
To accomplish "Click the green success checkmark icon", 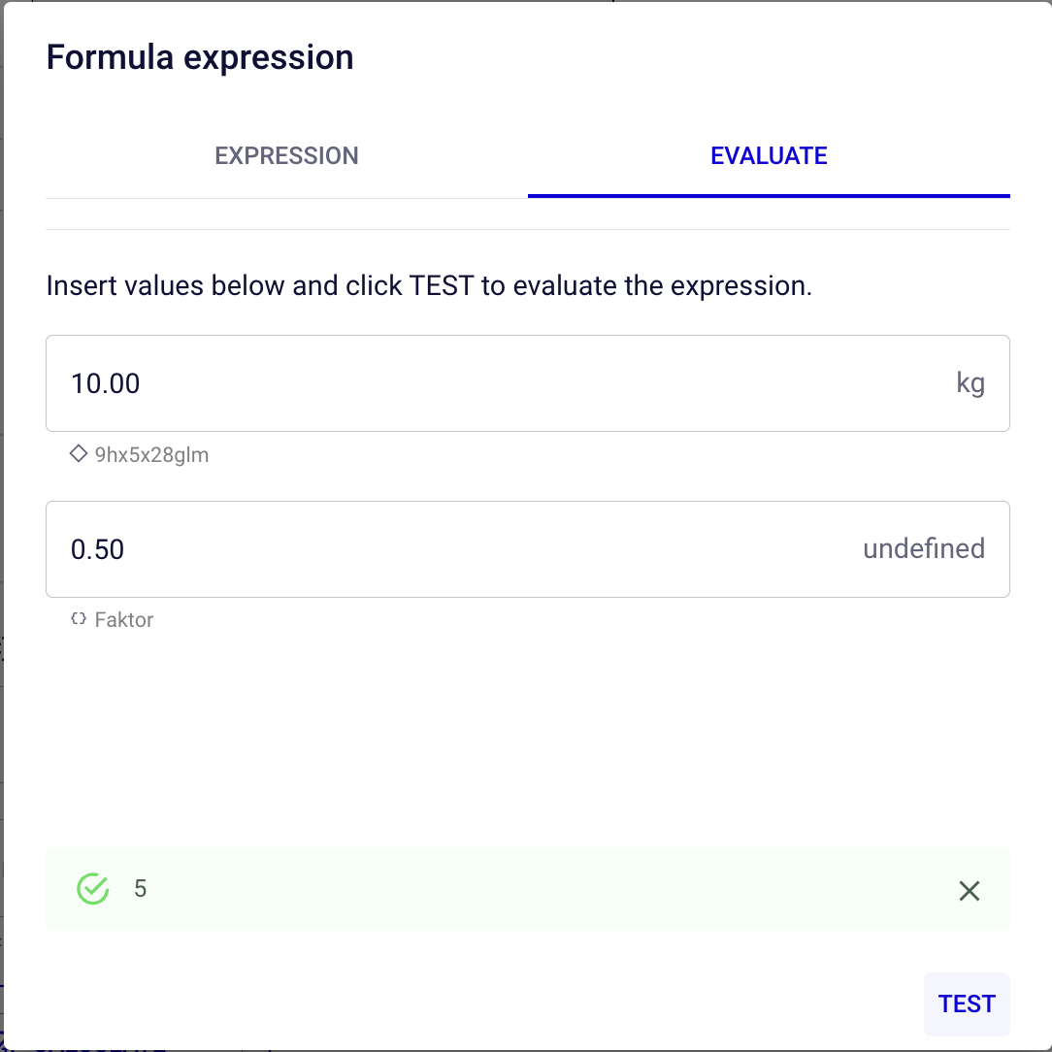I will (92, 889).
